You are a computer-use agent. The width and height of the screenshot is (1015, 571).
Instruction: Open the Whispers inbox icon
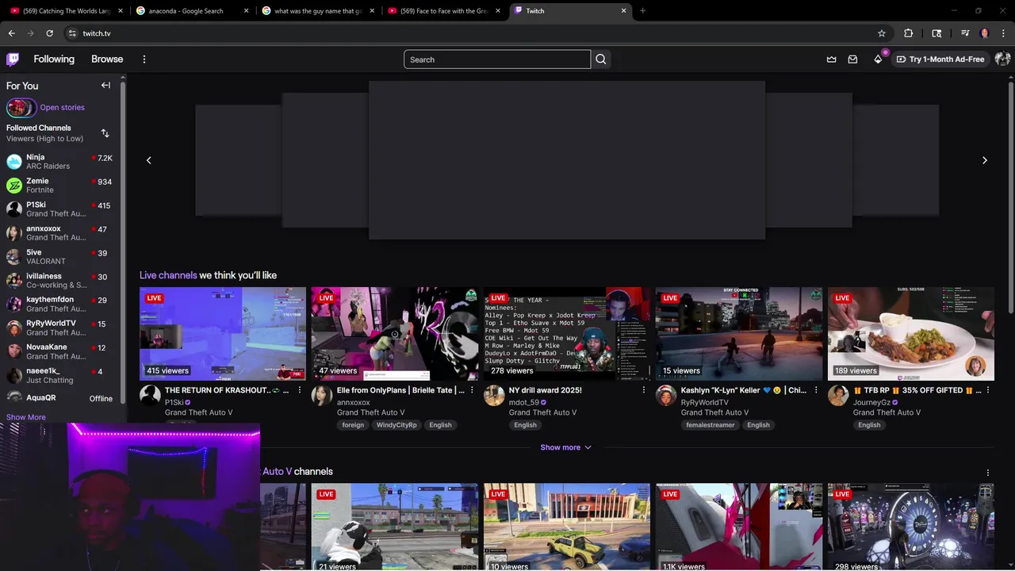pyautogui.click(x=852, y=59)
